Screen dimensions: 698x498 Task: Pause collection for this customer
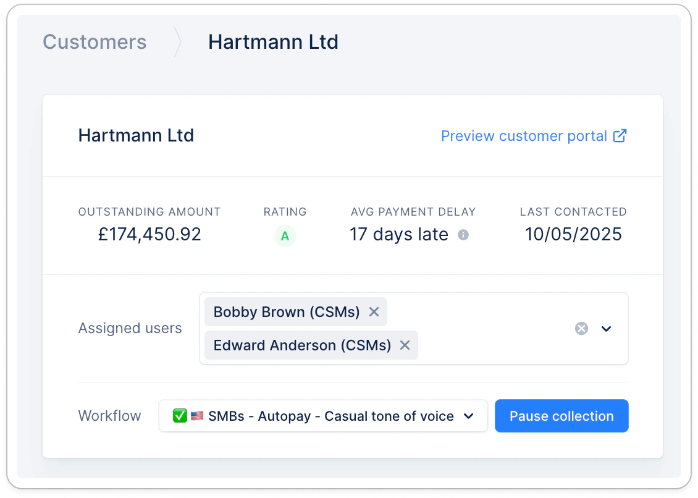click(561, 416)
